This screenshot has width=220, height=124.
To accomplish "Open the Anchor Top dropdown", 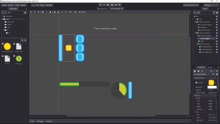I will (x=212, y=104).
